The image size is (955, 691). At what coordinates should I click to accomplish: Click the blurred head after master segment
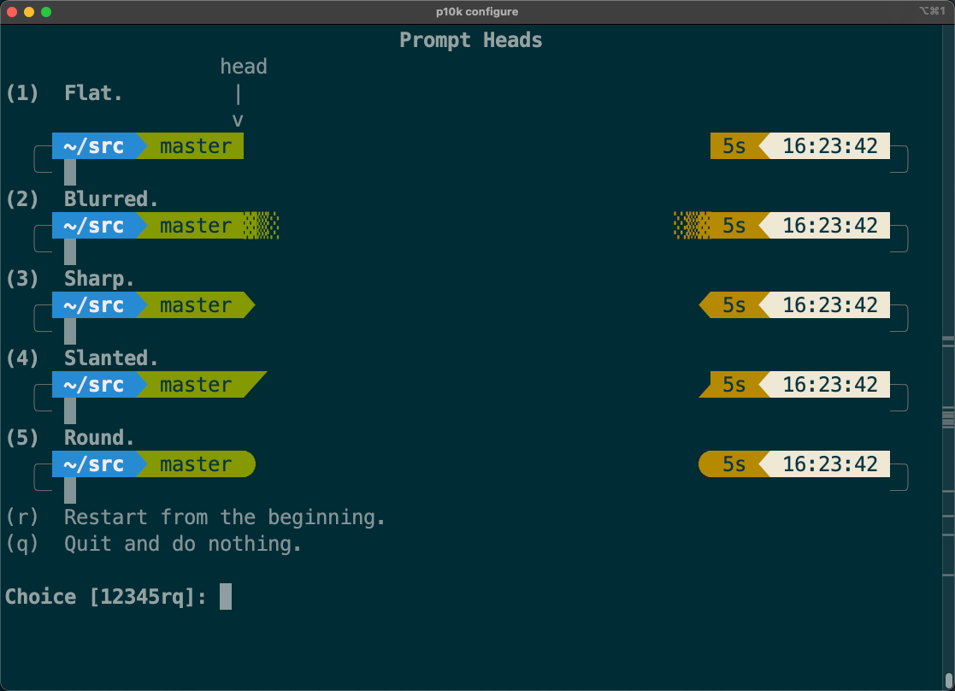262,226
